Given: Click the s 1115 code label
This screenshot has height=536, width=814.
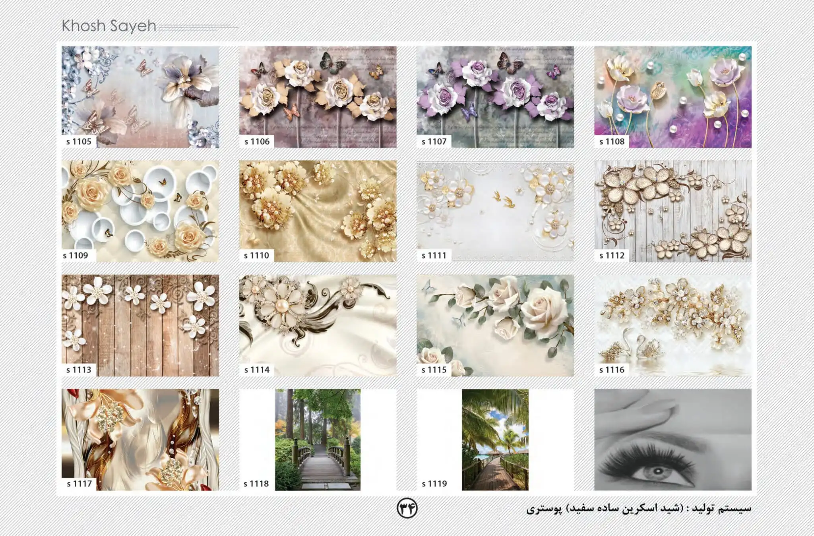Looking at the screenshot, I should click(x=434, y=370).
